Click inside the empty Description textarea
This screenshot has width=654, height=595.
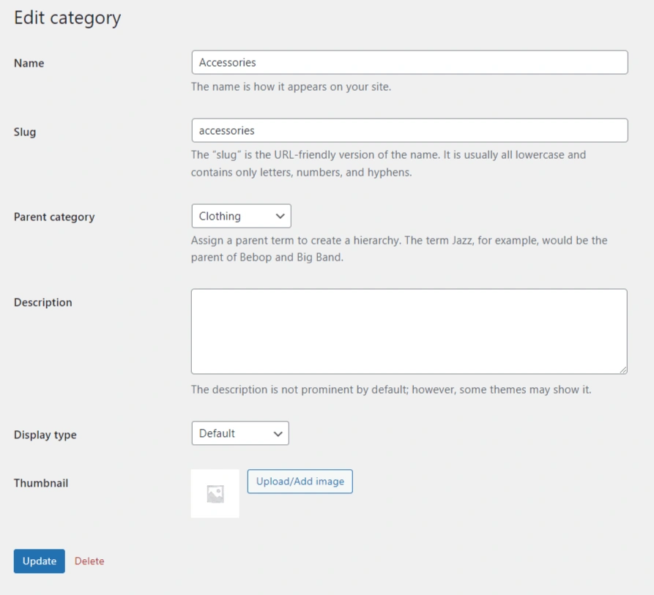409,329
